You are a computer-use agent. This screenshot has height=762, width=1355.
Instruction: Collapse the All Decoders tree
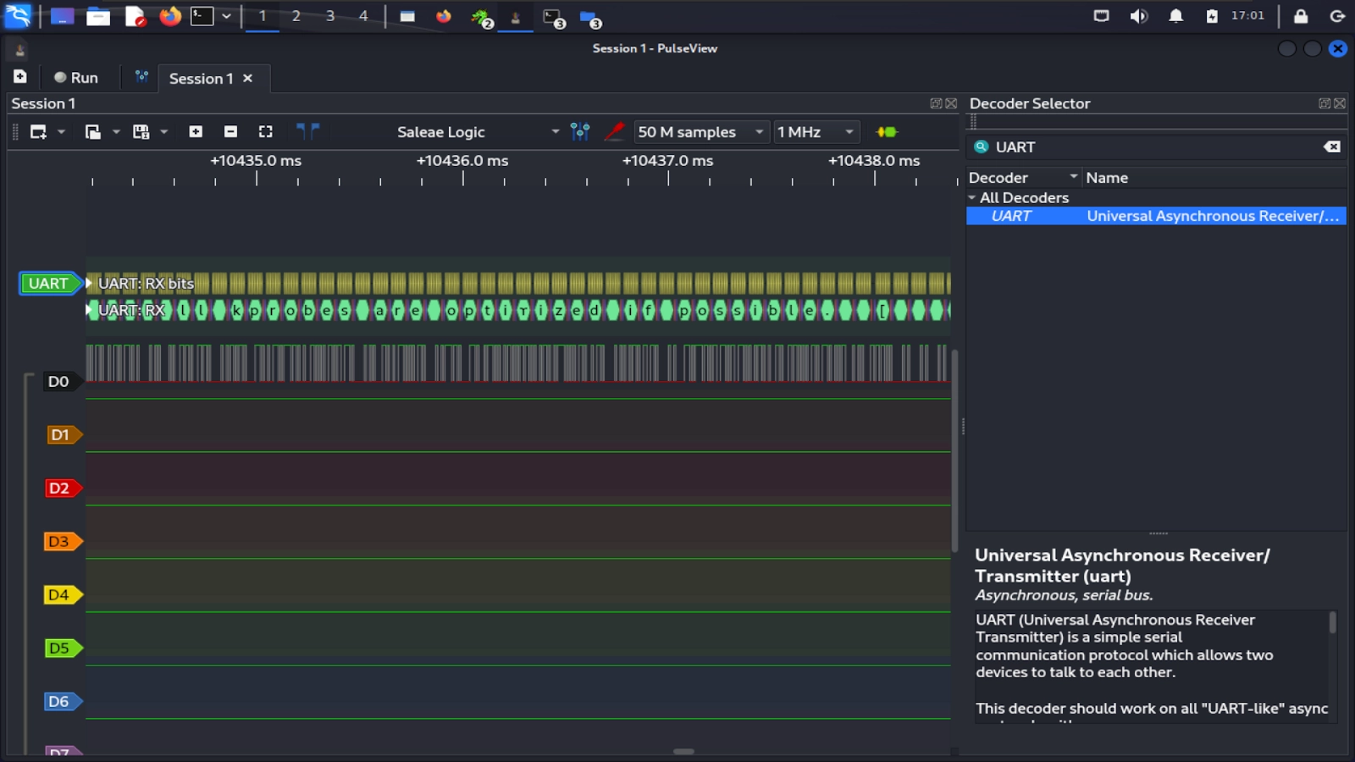click(x=972, y=196)
